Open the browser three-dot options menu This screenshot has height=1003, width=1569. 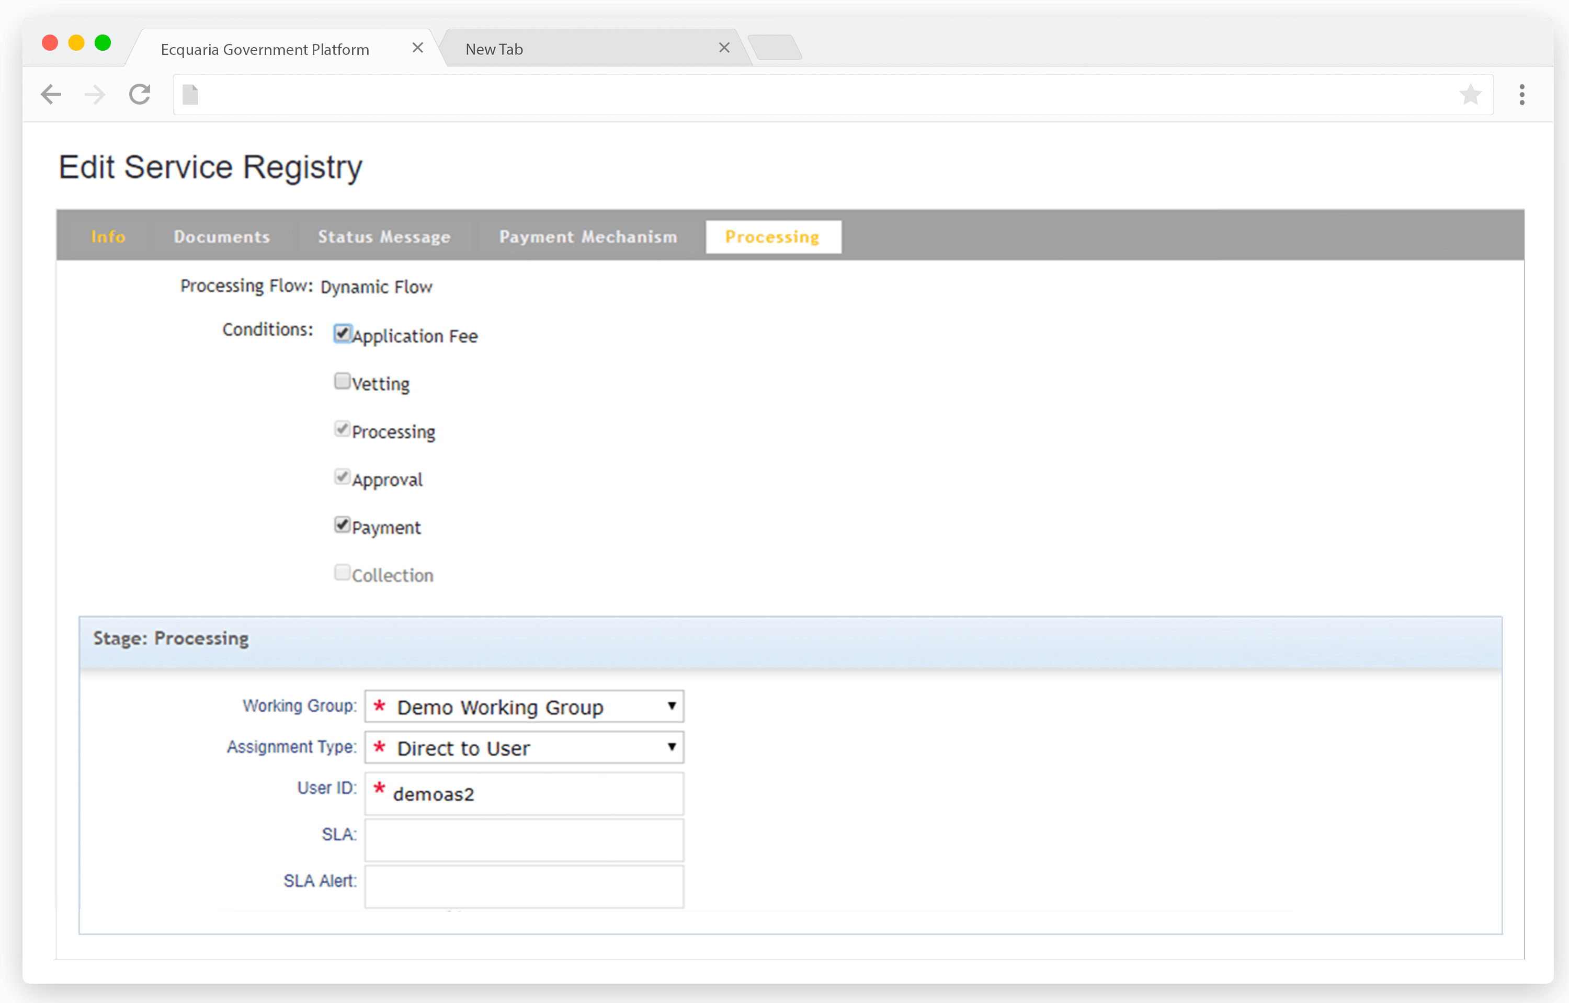click(x=1522, y=95)
